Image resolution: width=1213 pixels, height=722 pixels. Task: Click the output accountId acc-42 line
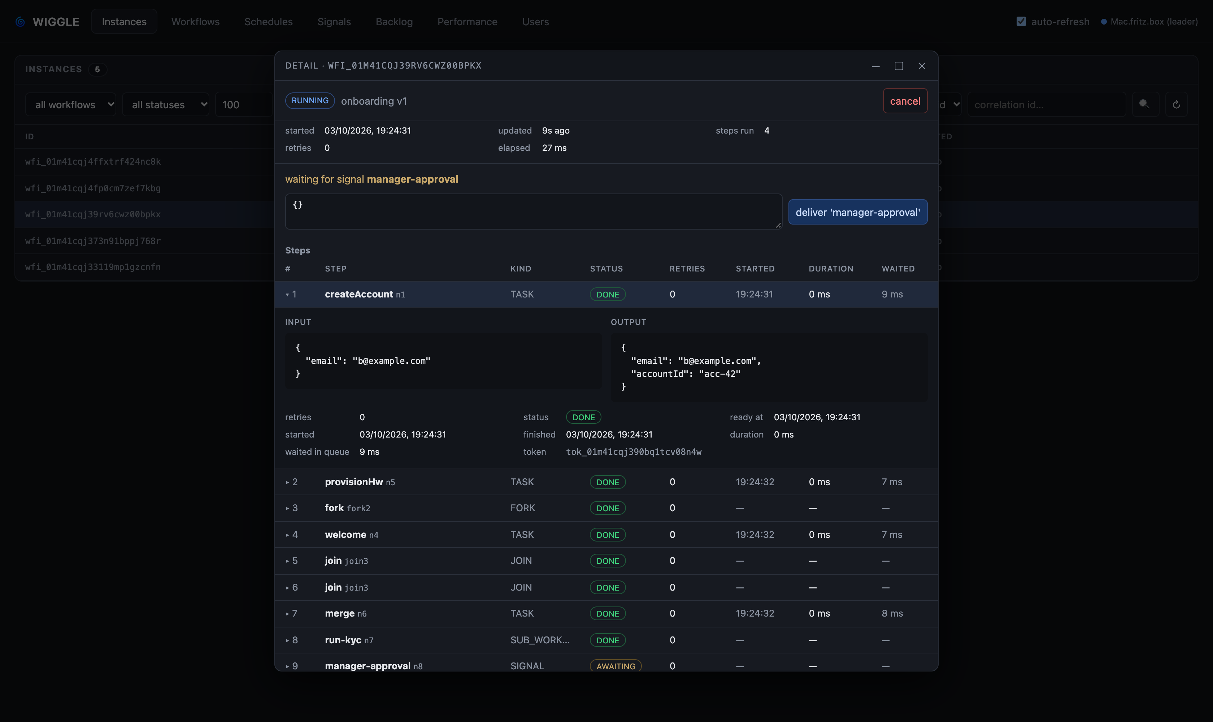(x=686, y=374)
